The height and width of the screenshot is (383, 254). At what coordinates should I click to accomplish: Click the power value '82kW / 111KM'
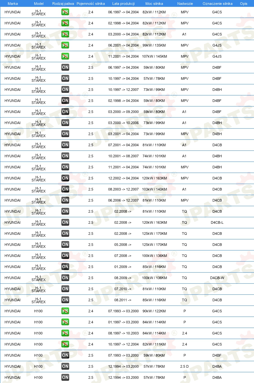pyautogui.click(x=154, y=345)
